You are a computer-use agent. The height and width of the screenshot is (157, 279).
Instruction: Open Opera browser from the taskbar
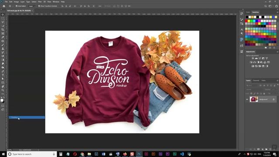click(75, 154)
